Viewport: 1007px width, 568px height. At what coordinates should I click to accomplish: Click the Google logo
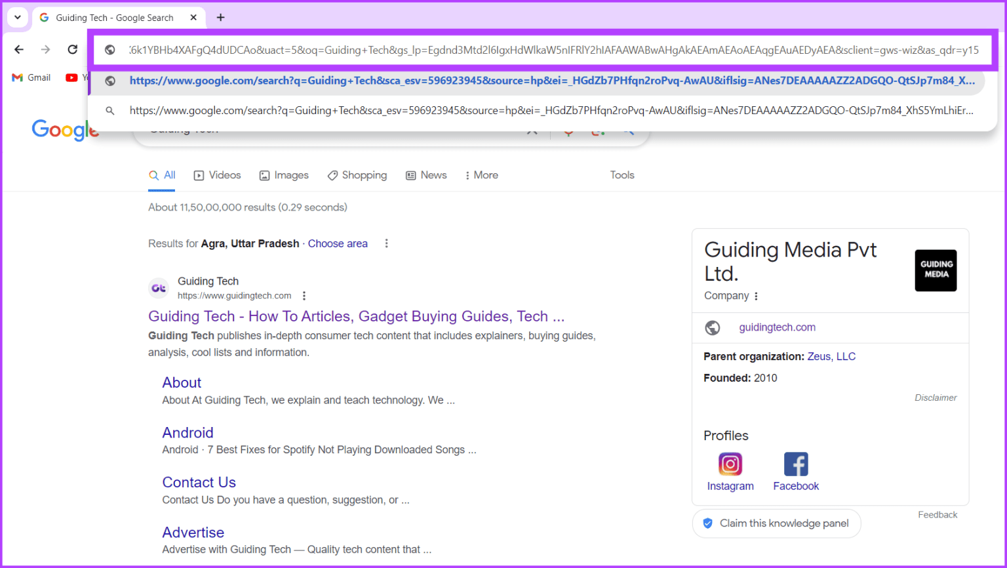pyautogui.click(x=65, y=130)
